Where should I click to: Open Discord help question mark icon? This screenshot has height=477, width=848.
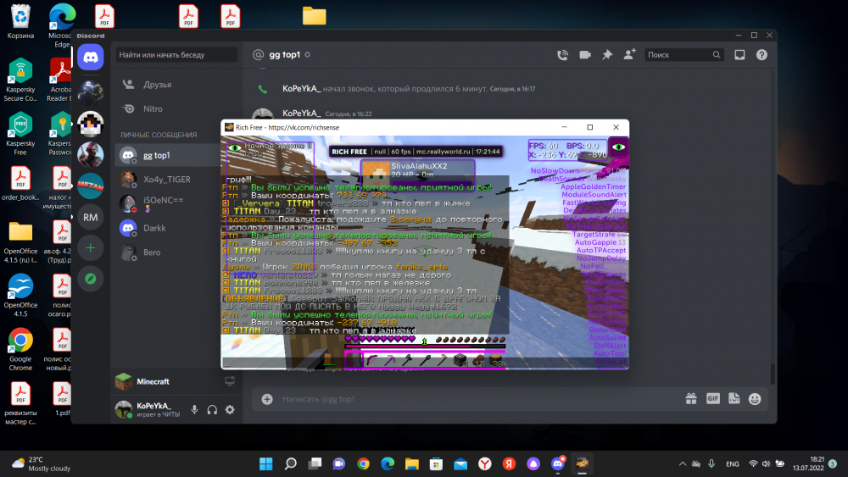pos(762,54)
